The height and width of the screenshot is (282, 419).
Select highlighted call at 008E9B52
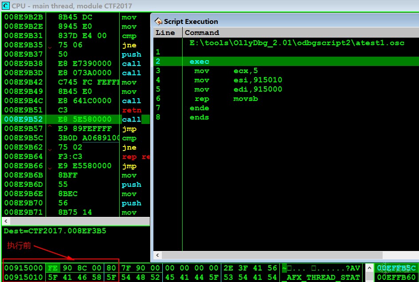[76, 119]
